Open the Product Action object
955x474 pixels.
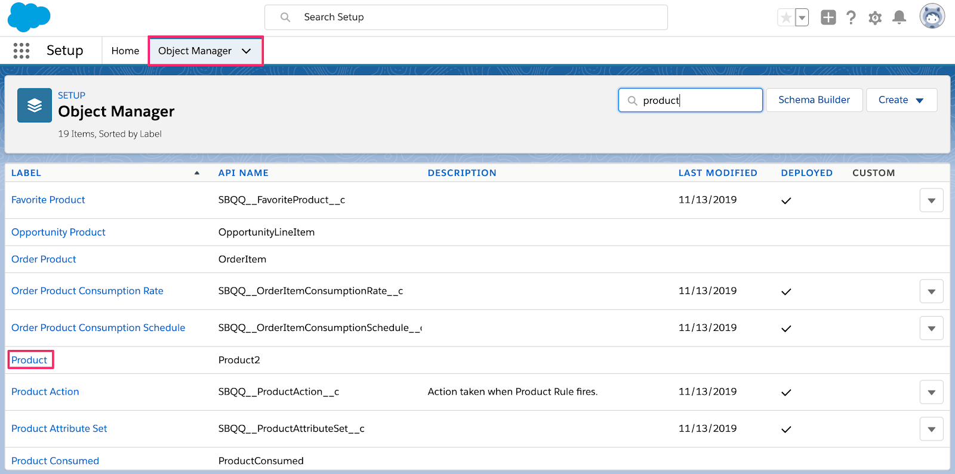pyautogui.click(x=45, y=392)
